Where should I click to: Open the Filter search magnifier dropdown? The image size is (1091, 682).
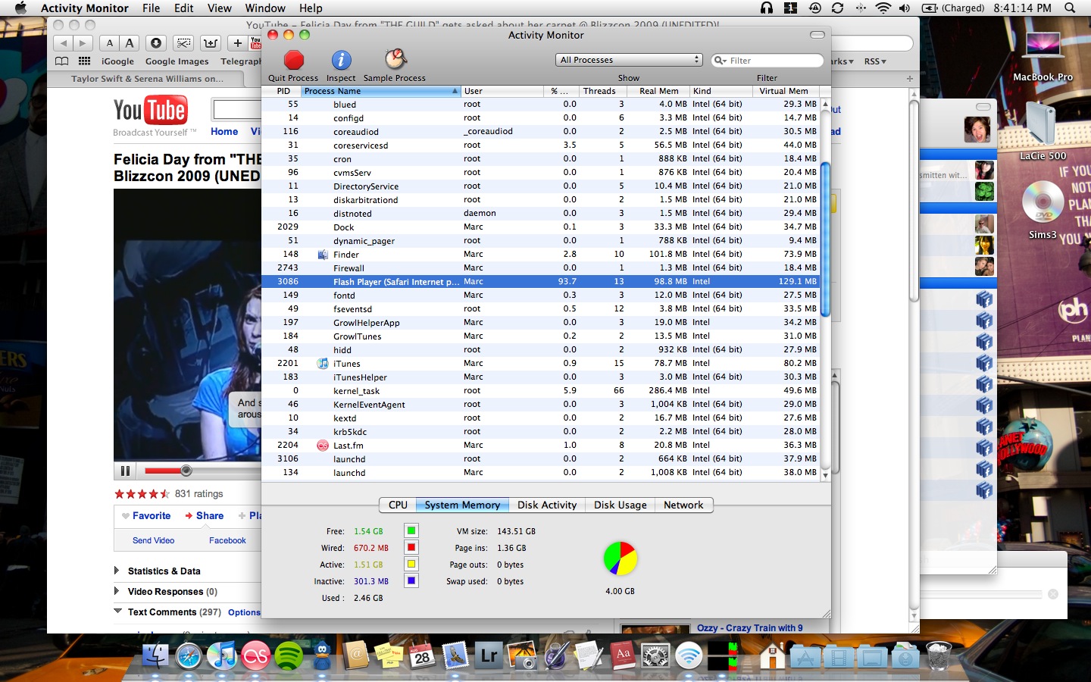coord(721,60)
